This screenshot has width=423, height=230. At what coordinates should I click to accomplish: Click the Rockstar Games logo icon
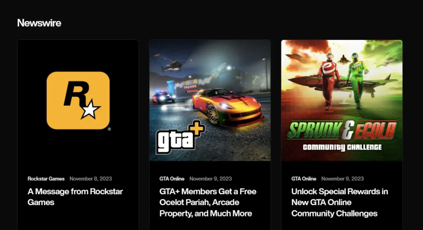pyautogui.click(x=78, y=100)
